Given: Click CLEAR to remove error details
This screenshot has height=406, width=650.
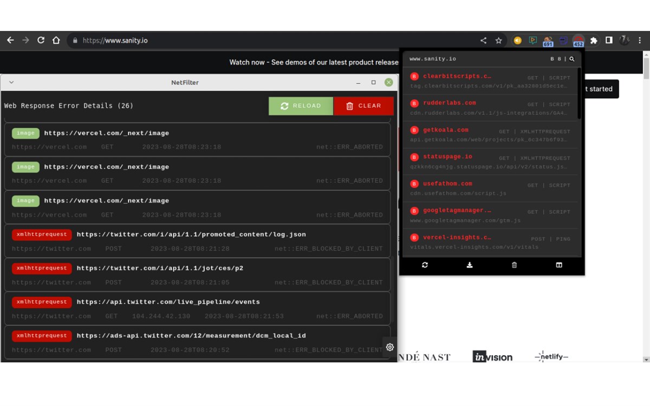Looking at the screenshot, I should (x=363, y=106).
